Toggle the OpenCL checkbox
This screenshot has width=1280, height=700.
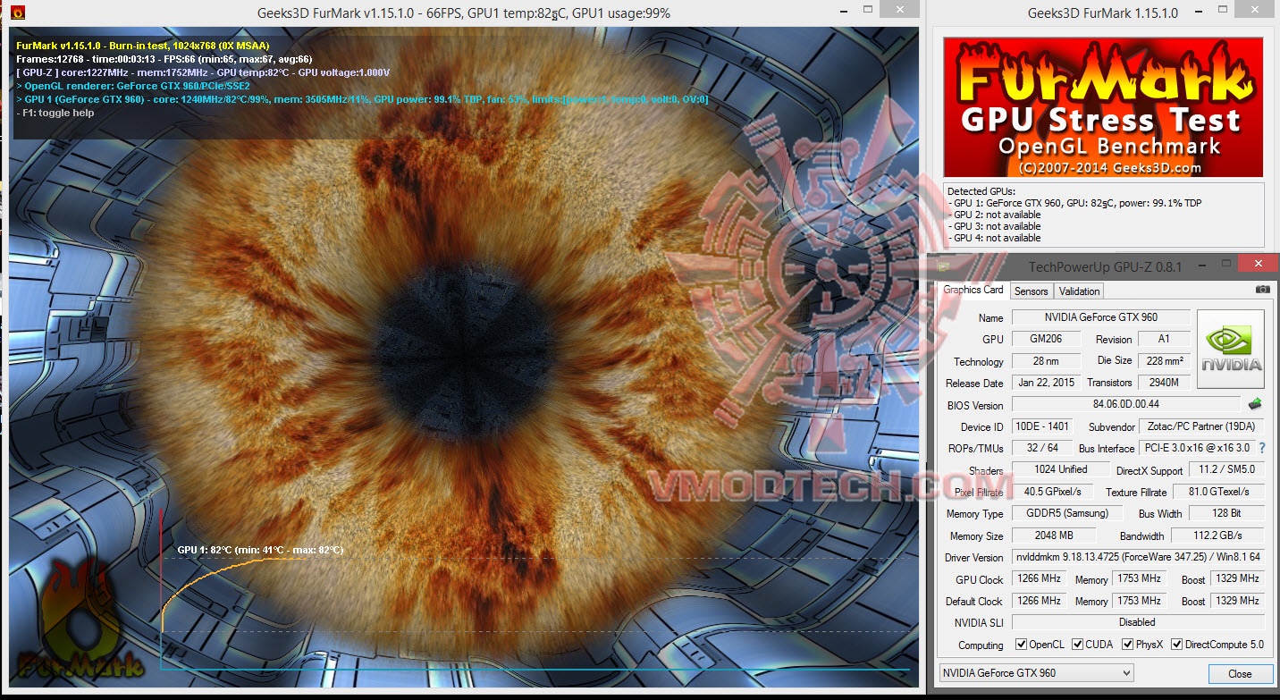pos(1022,645)
